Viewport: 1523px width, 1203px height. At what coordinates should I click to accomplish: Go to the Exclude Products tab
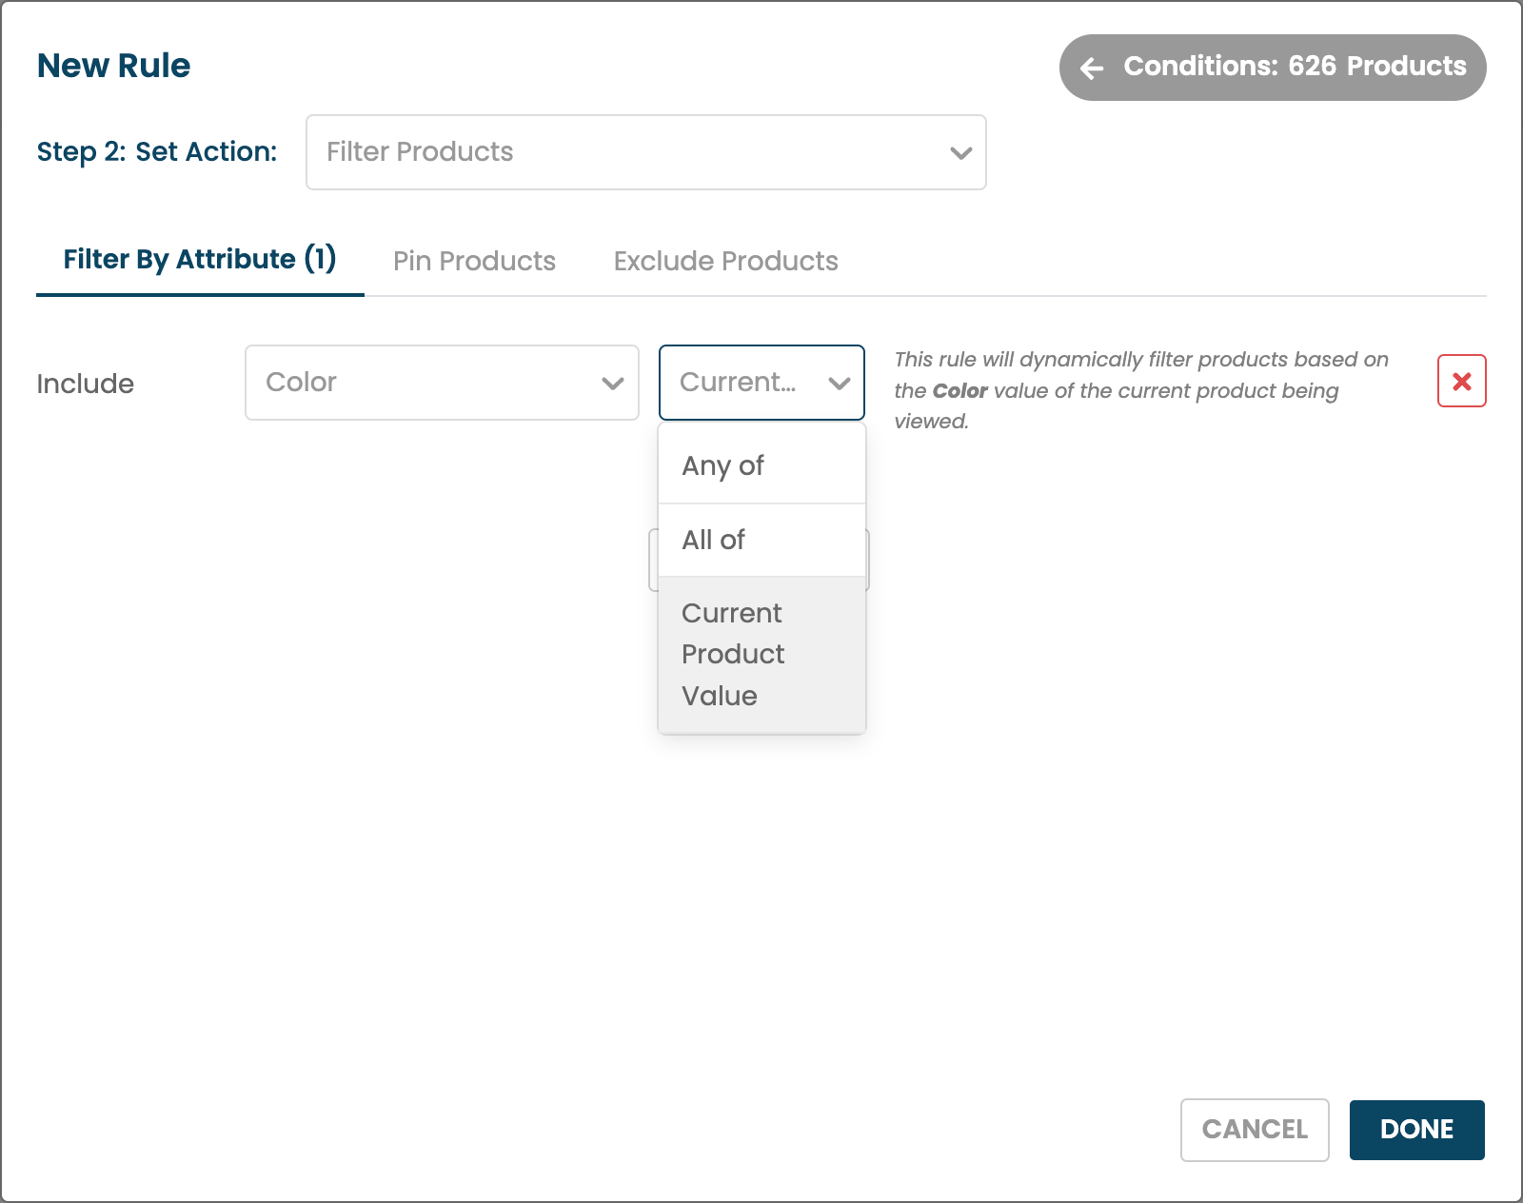[x=725, y=261]
